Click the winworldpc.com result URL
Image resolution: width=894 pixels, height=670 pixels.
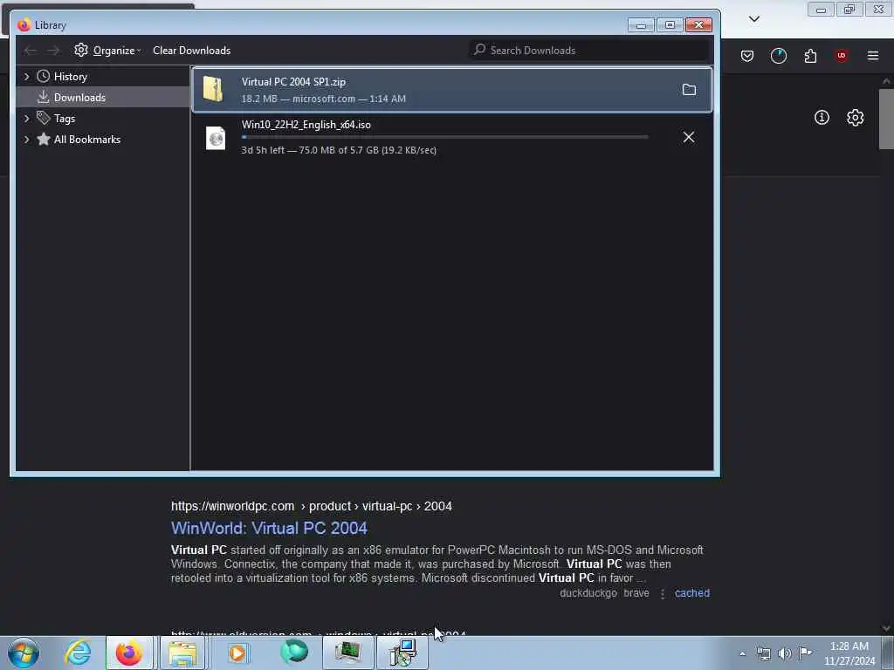(x=312, y=506)
